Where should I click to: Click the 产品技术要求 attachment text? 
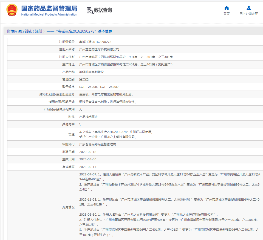click(88, 117)
